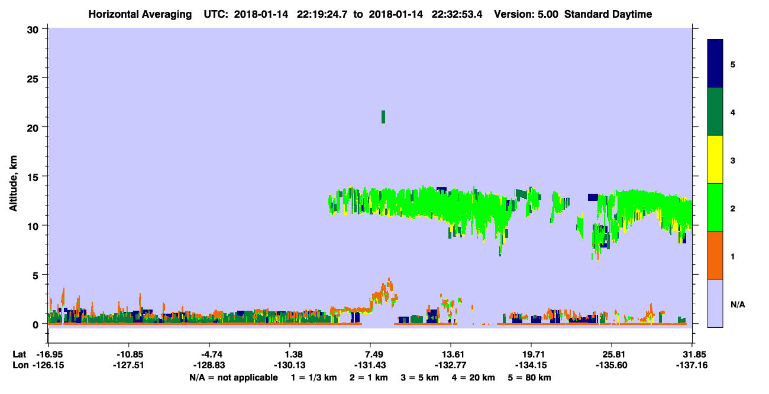Select the bright green colorbar segment labeled 2

[x=715, y=207]
